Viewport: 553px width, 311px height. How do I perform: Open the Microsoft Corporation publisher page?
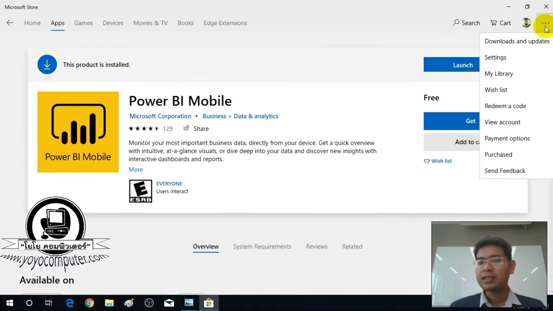(x=160, y=116)
